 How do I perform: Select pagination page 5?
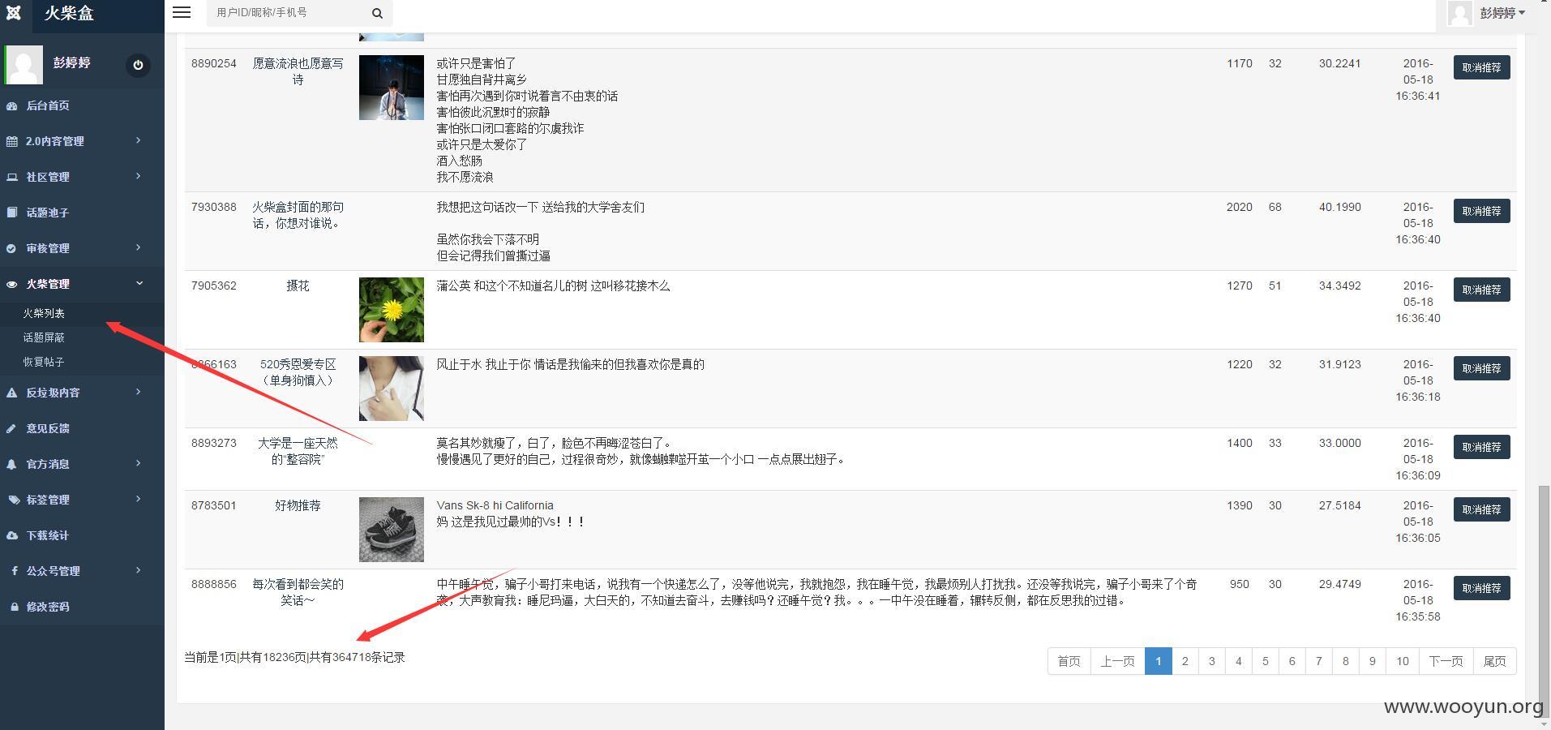click(x=1266, y=661)
